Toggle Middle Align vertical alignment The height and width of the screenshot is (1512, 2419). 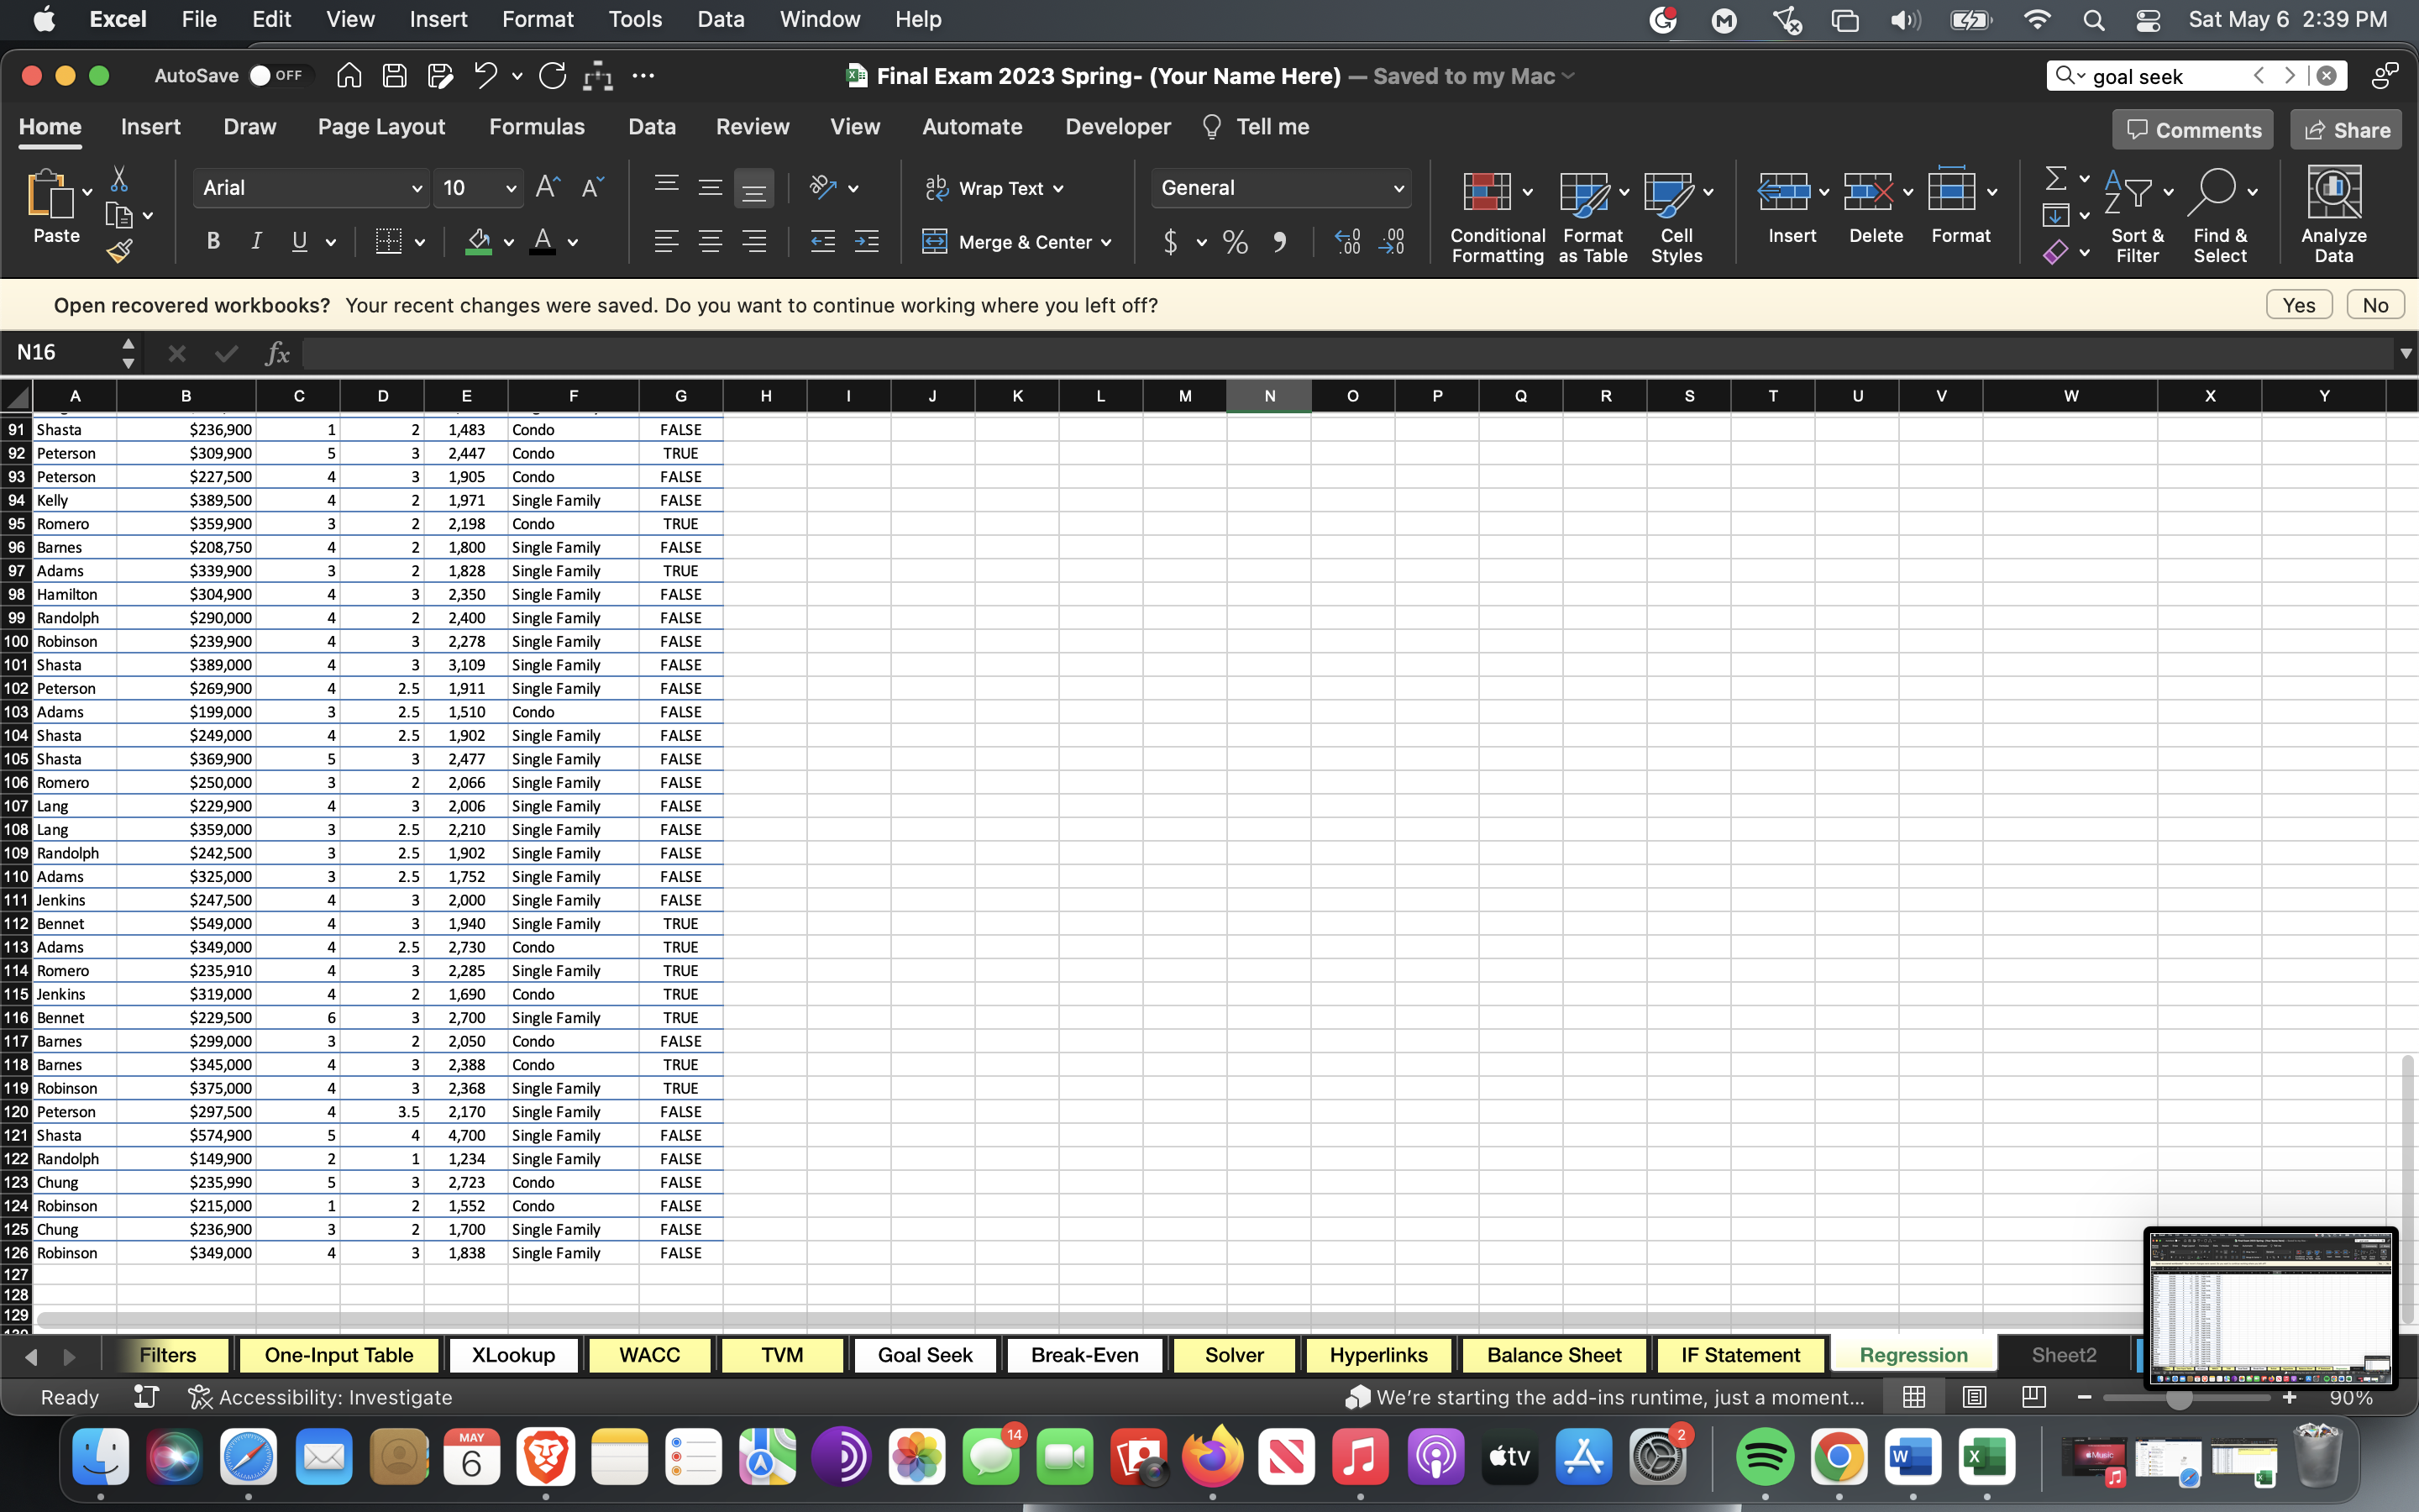point(710,187)
